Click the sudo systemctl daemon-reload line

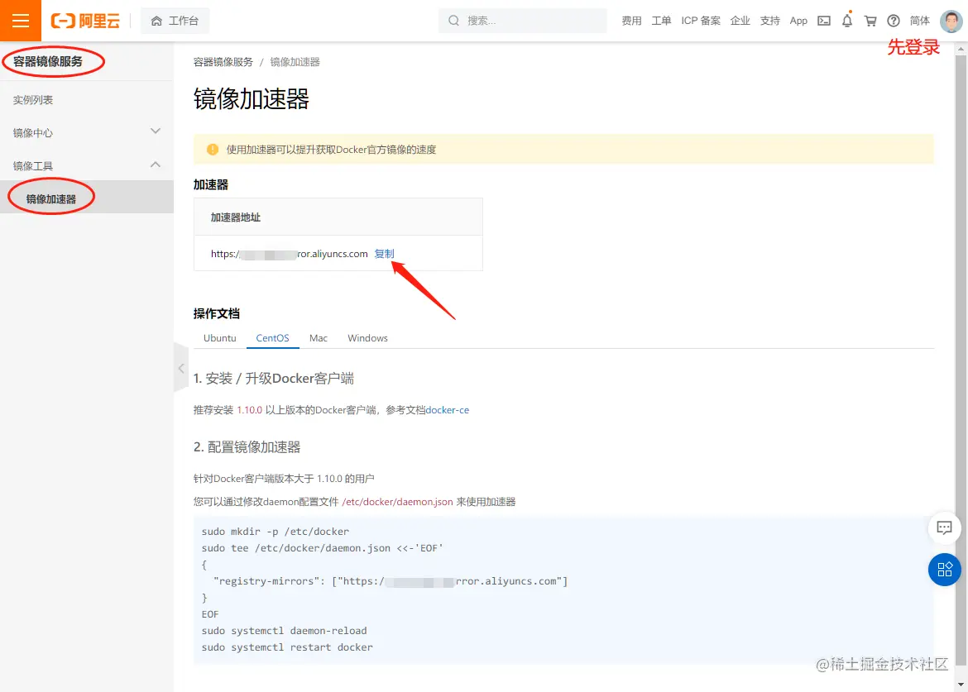[x=284, y=630]
